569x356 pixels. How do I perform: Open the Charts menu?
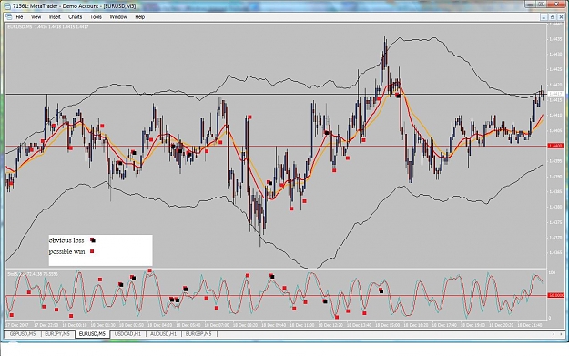tap(76, 17)
